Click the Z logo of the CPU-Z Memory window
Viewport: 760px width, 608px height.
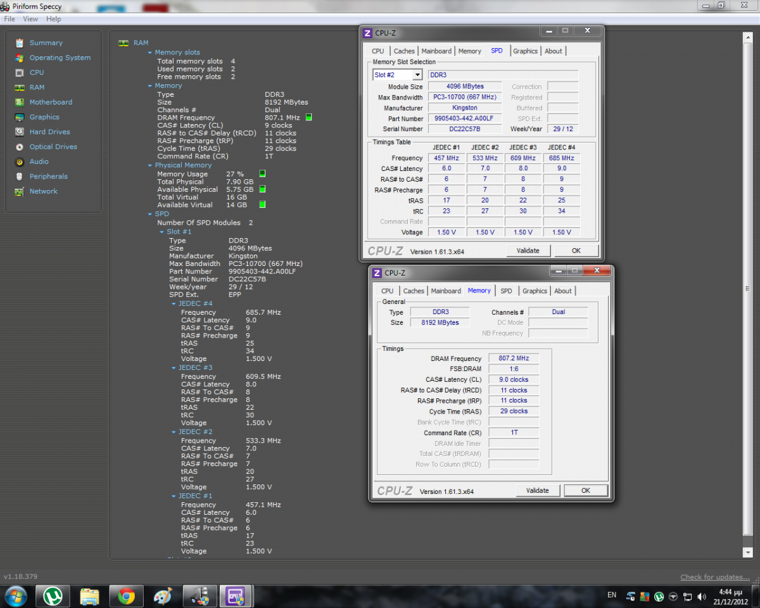(x=377, y=273)
